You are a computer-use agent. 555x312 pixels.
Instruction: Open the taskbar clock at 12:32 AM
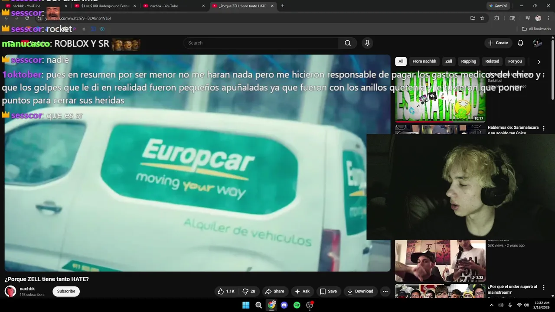pyautogui.click(x=542, y=305)
